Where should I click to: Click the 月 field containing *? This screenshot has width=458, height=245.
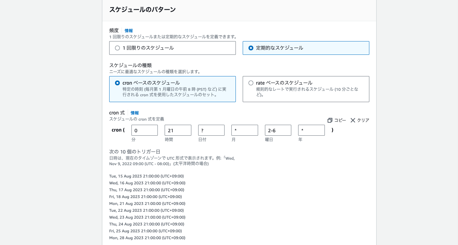pos(244,130)
